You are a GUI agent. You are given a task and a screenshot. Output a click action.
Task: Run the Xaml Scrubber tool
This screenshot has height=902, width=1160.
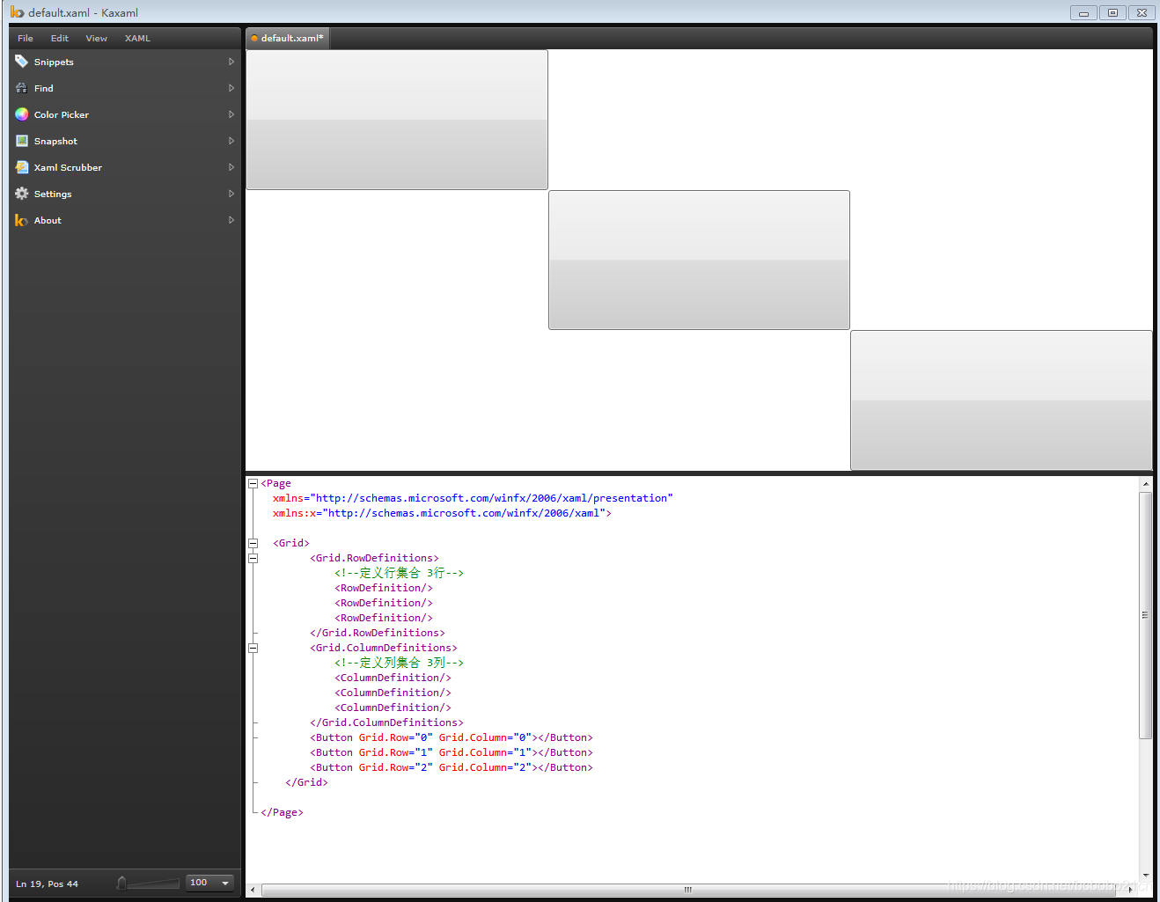point(21,167)
